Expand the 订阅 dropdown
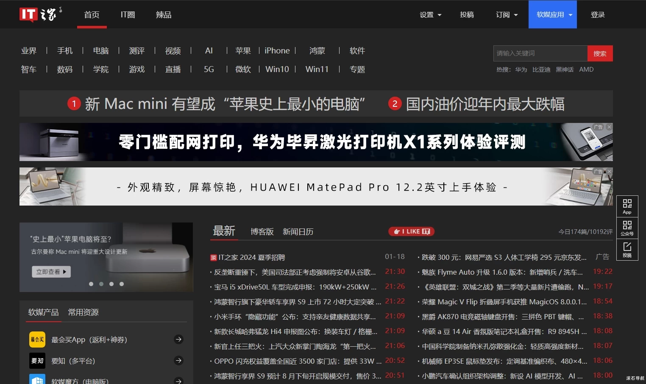 click(x=507, y=14)
